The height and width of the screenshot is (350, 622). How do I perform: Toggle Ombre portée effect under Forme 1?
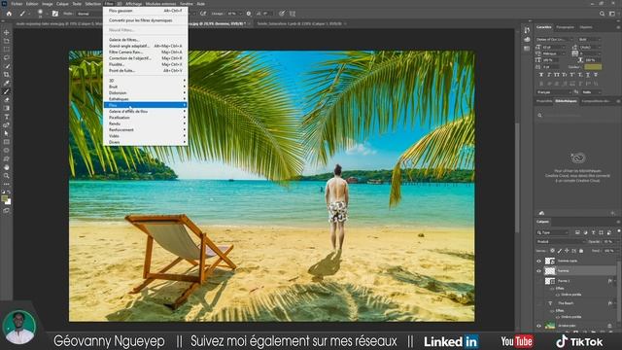click(x=557, y=295)
